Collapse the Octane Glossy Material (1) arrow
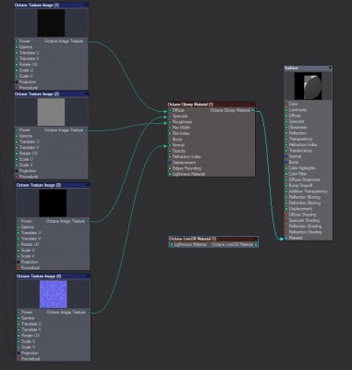This screenshot has width=352, height=370. click(x=253, y=105)
